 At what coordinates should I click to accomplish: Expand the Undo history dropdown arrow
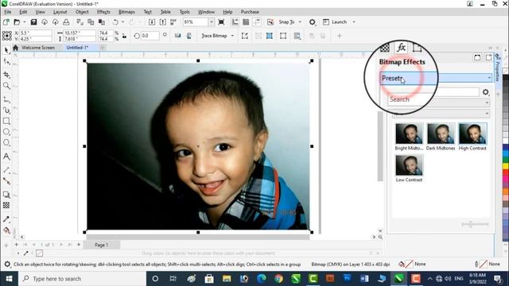[x=122, y=22]
